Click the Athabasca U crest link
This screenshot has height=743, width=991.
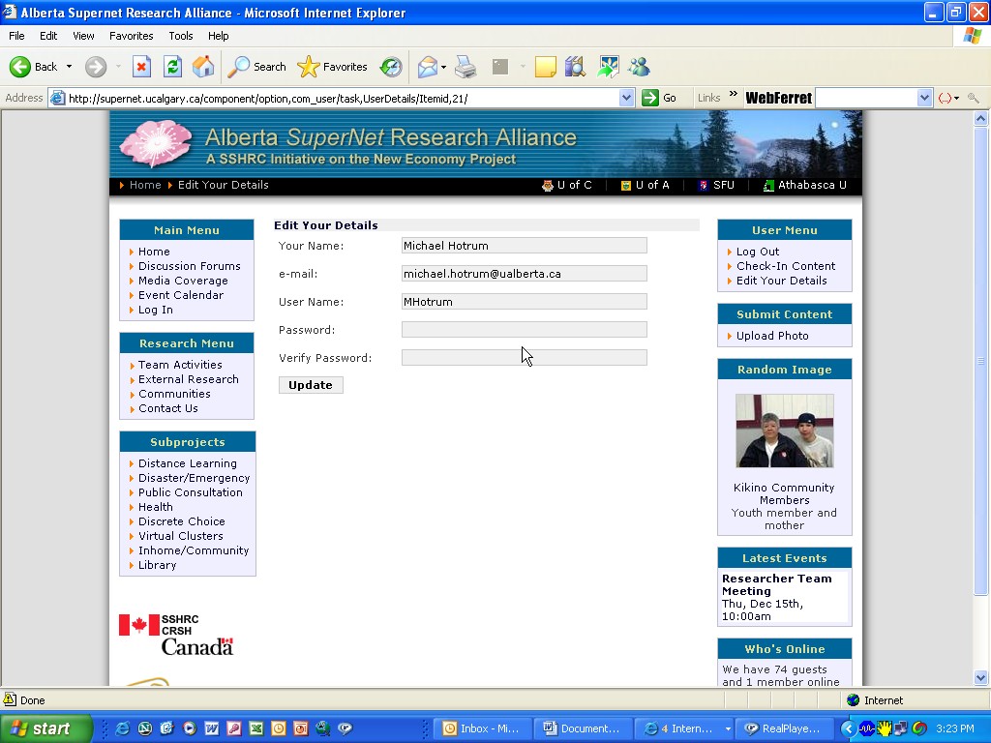click(768, 185)
